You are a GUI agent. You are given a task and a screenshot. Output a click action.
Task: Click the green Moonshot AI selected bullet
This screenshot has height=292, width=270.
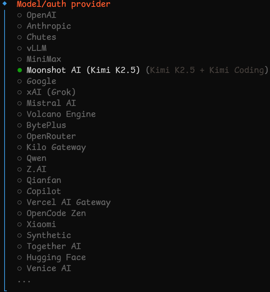[x=20, y=70]
